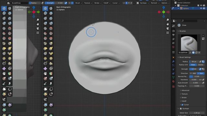Adjust Normal Radius slider
Screen dimensions: 207x116
(x=197, y=76)
